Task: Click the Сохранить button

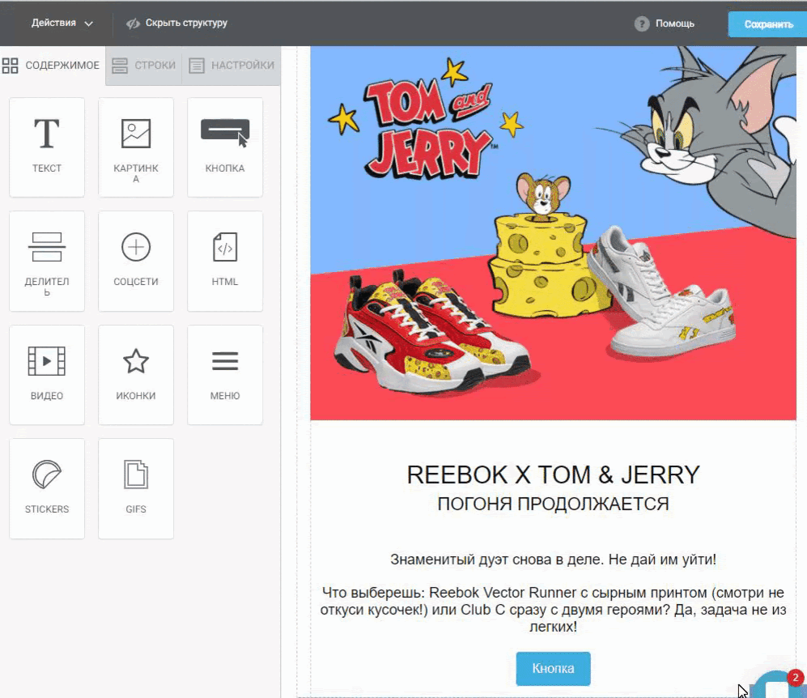Action: 767,24
